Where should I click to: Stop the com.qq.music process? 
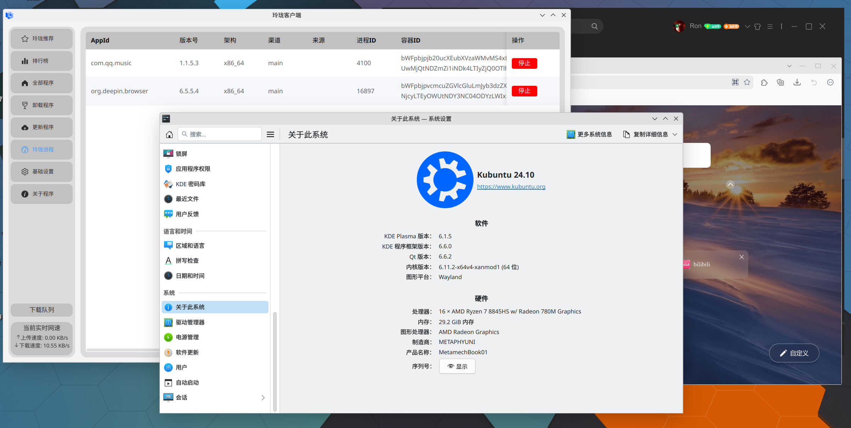point(524,63)
